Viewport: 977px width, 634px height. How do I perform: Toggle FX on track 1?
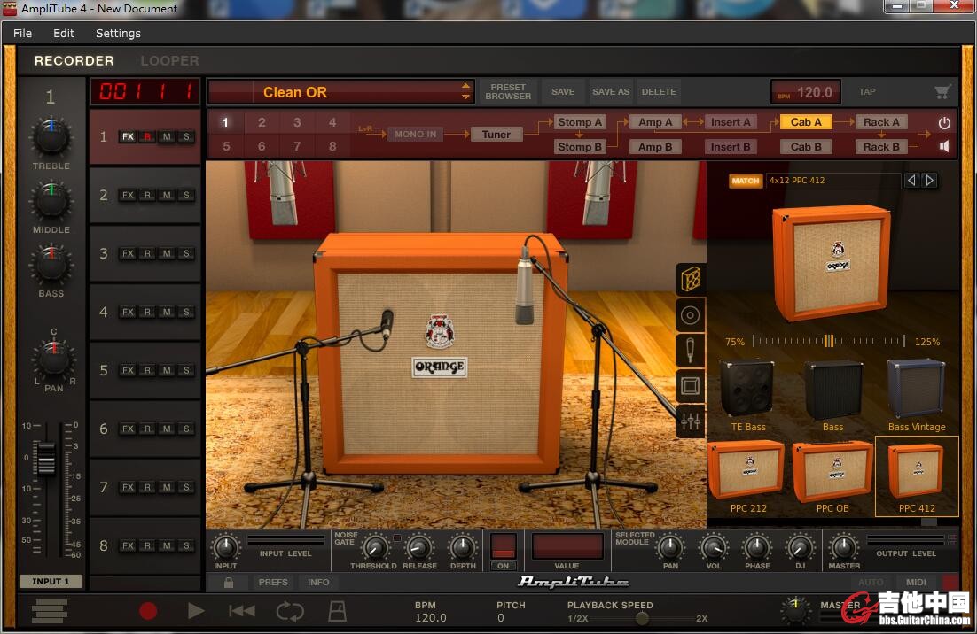point(128,137)
